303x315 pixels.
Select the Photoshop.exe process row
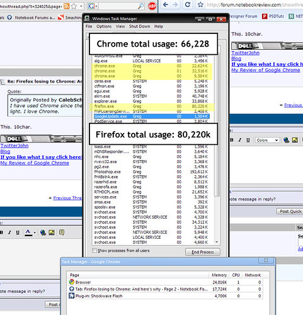pyautogui.click(x=152, y=172)
